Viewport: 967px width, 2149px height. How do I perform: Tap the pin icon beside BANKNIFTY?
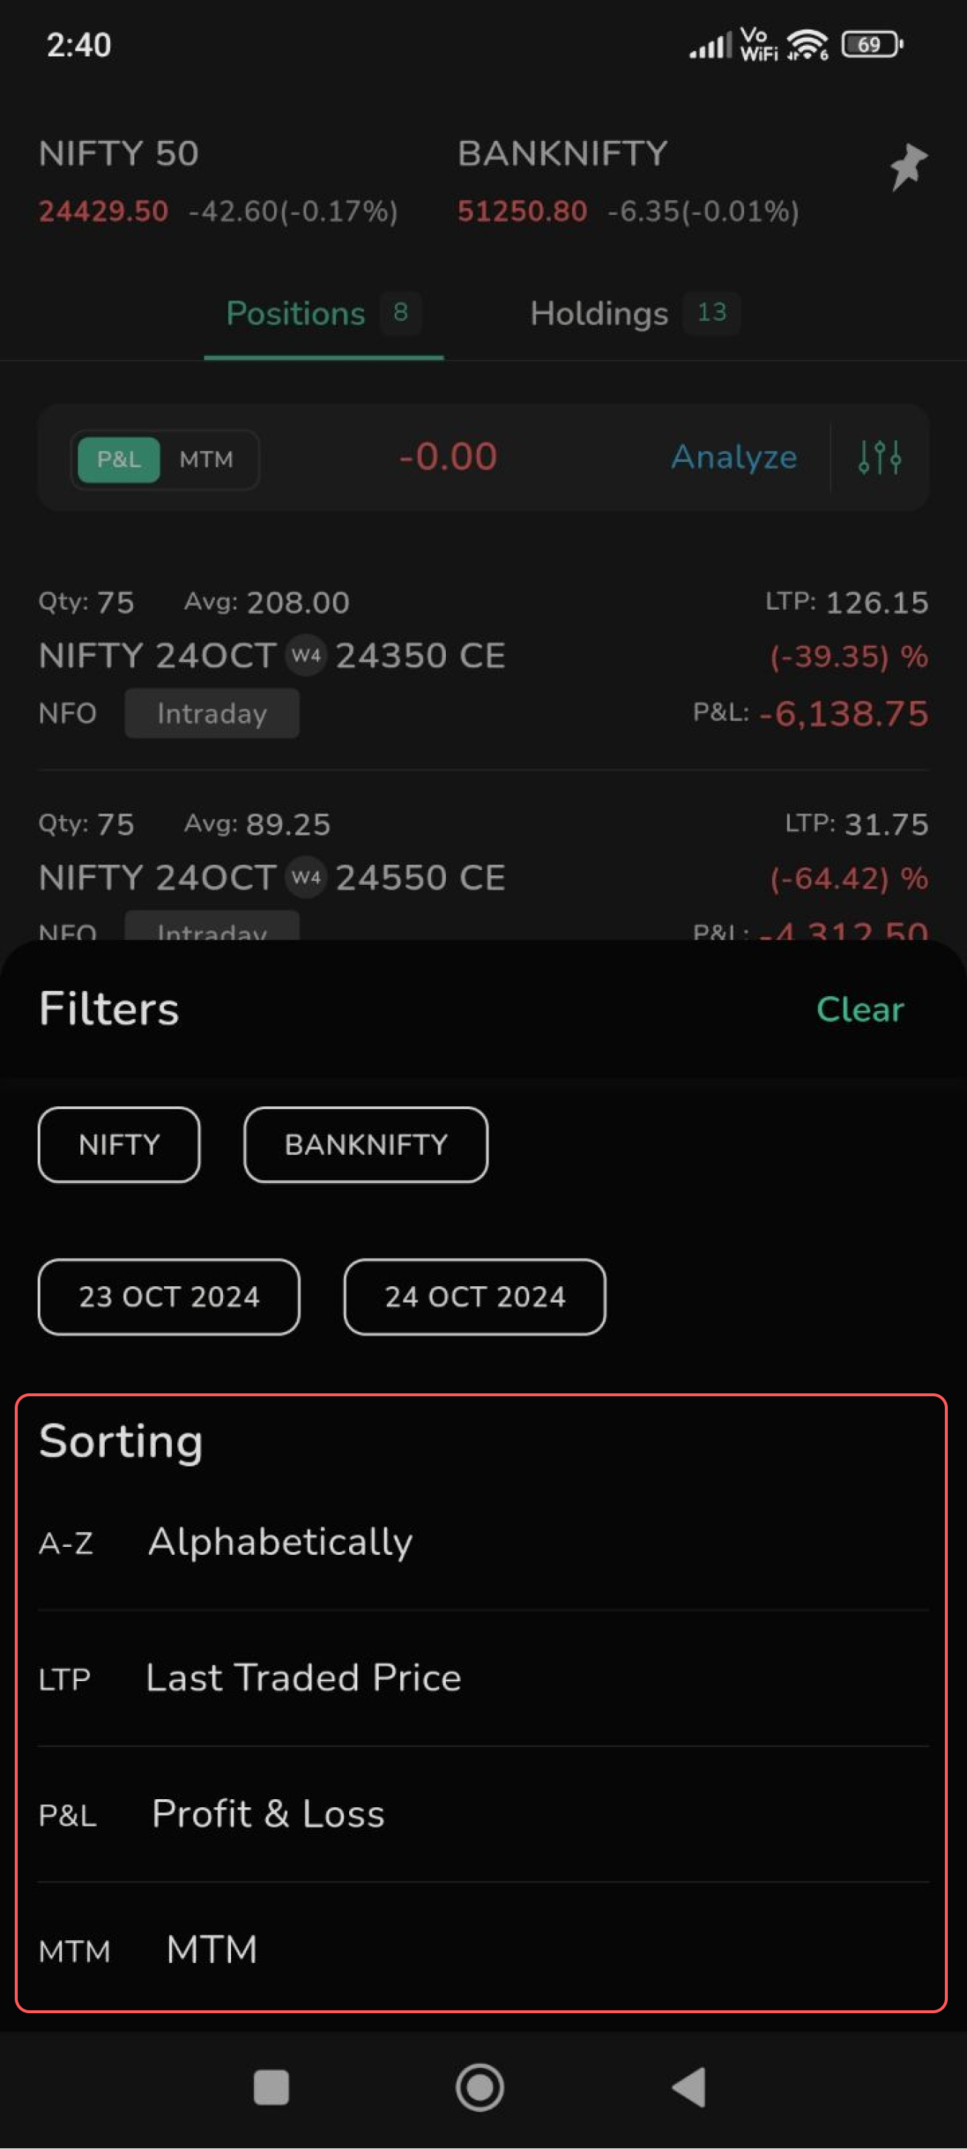908,166
